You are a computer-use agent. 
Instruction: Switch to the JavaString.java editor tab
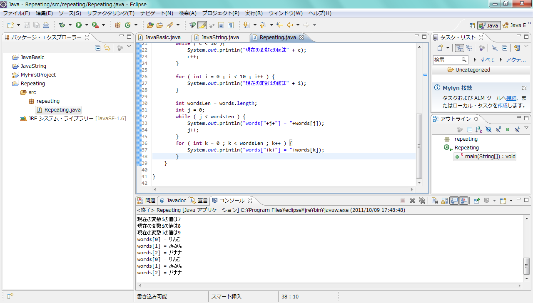[x=220, y=37]
